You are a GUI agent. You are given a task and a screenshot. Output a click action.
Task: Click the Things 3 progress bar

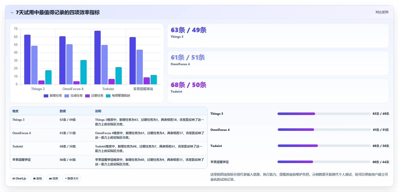pos(324,114)
